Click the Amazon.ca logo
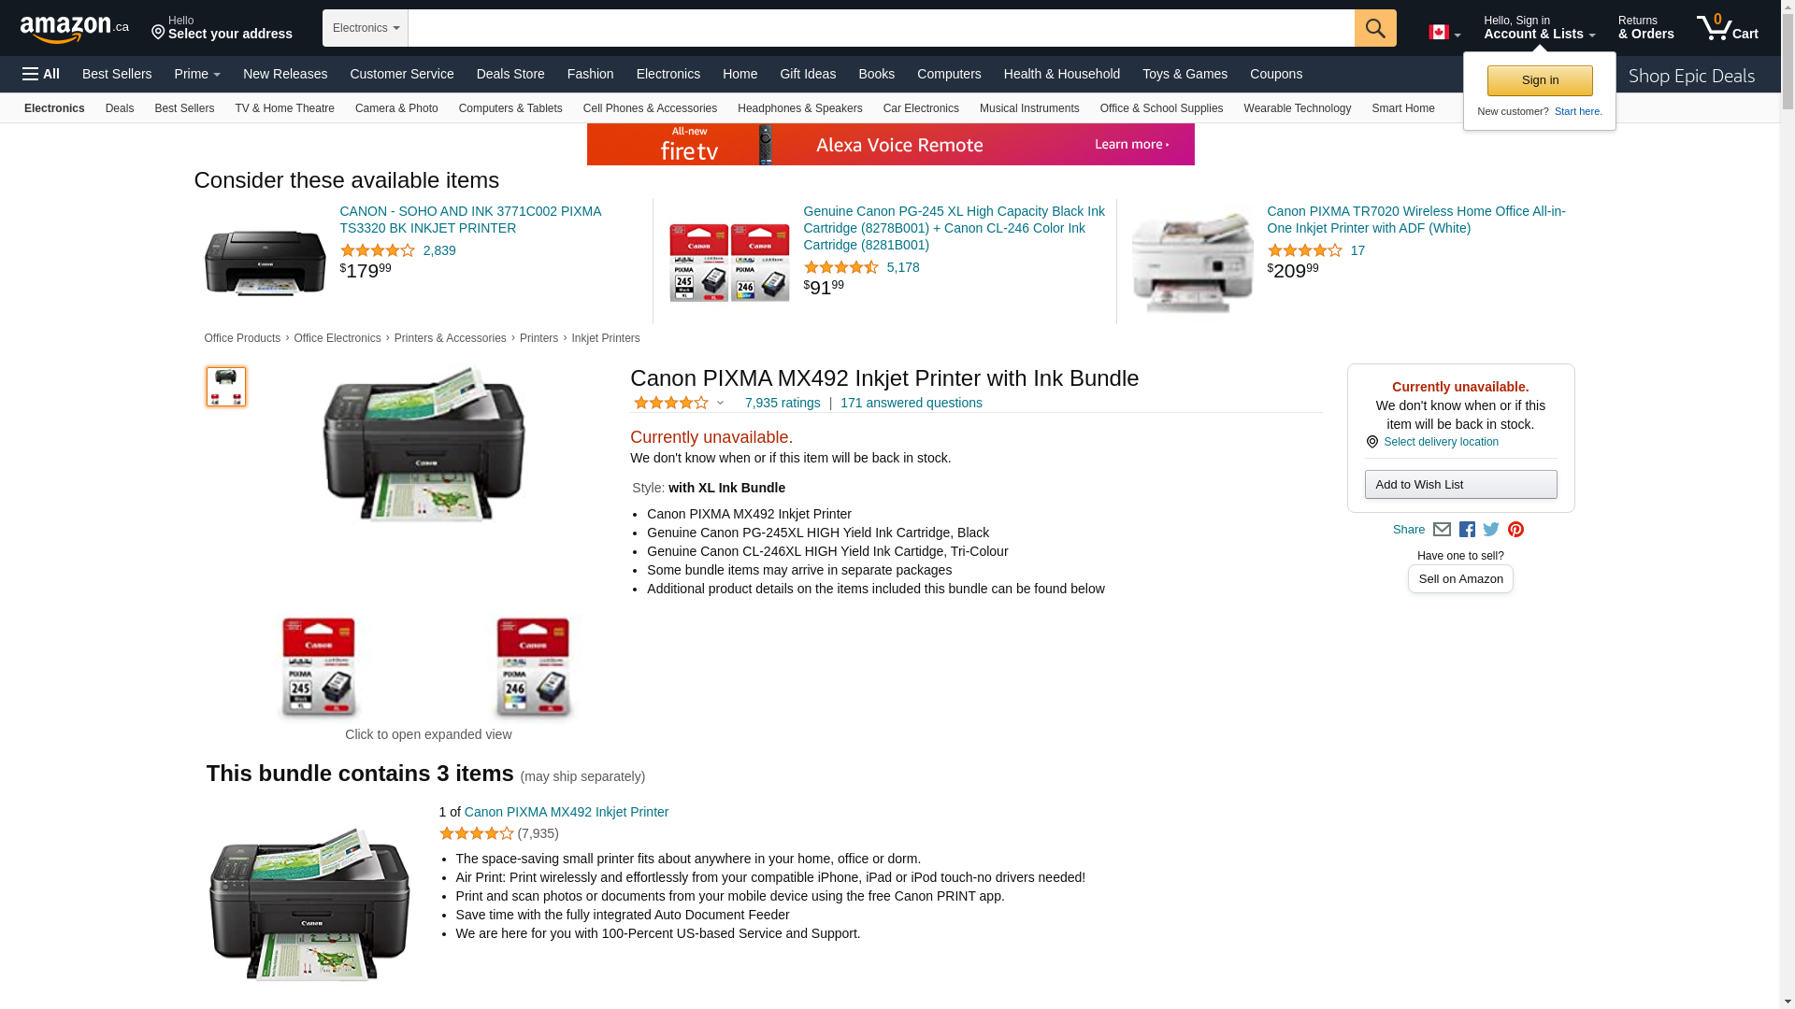Screen dimensions: 1795x1009 pos(75,29)
